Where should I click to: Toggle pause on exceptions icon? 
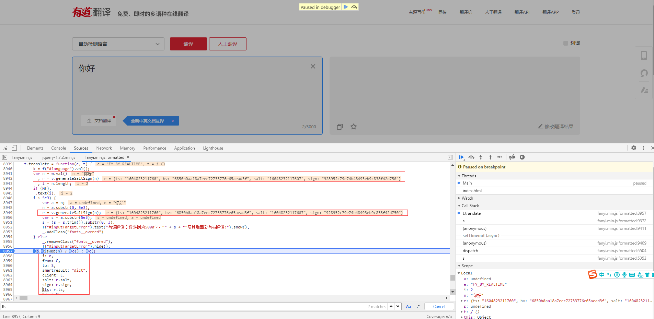pyautogui.click(x=522, y=157)
